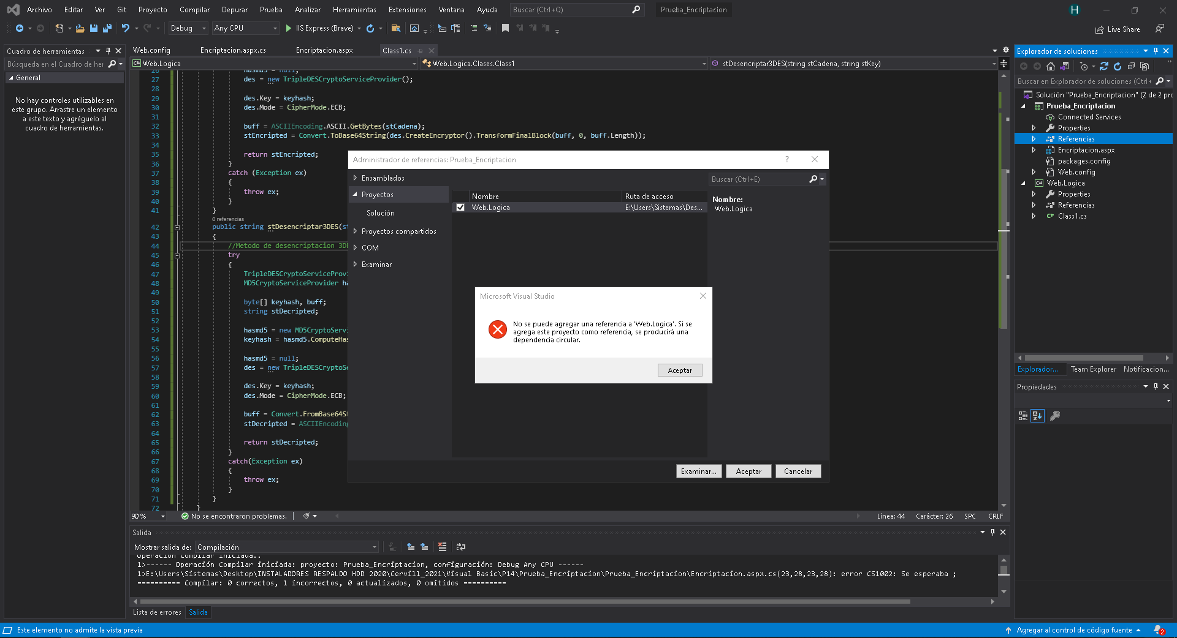Image resolution: width=1177 pixels, height=638 pixels.
Task: Switch views with the Solution Explorer toolbar icon
Action: [1064, 66]
